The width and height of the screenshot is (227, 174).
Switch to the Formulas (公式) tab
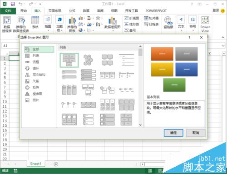(72, 11)
